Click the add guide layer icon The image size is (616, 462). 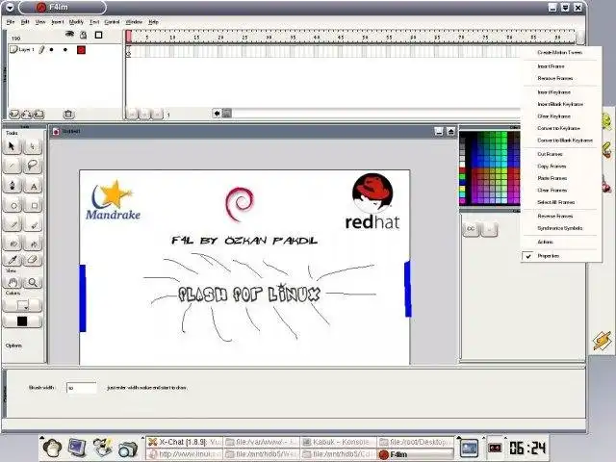(x=27, y=115)
